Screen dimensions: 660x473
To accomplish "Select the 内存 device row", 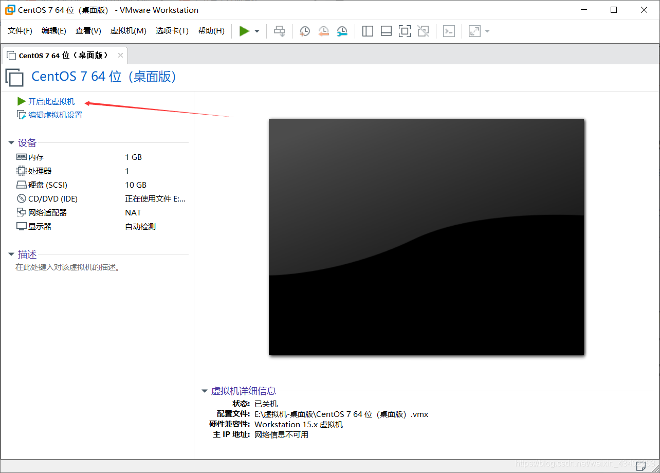I will (102, 157).
